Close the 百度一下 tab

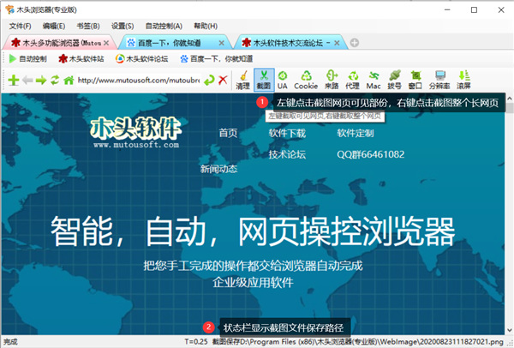click(222, 43)
